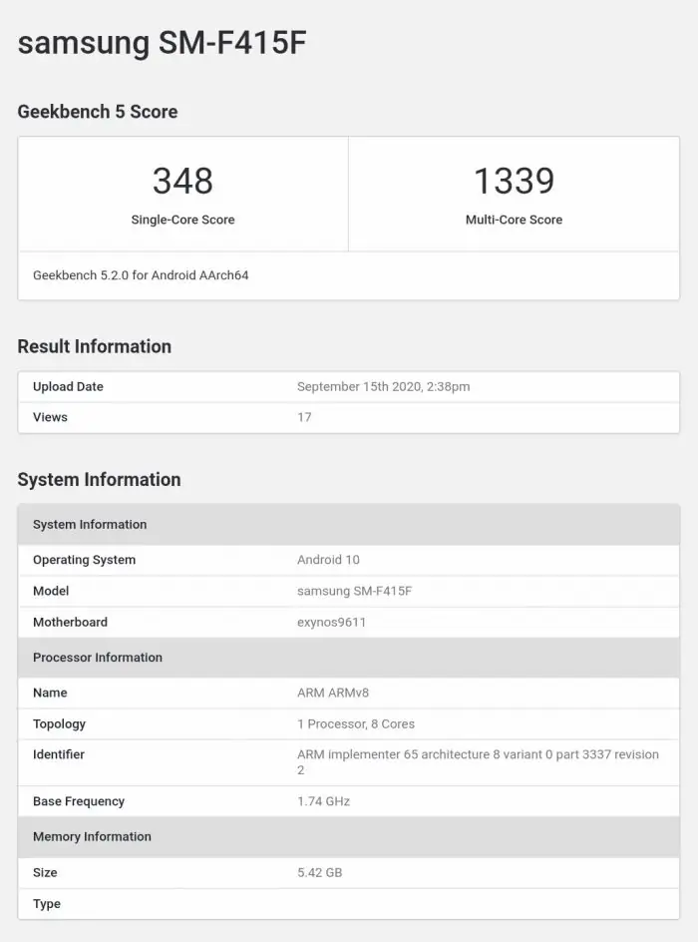Select the single-core score value 348
This screenshot has width=698, height=942.
[182, 181]
